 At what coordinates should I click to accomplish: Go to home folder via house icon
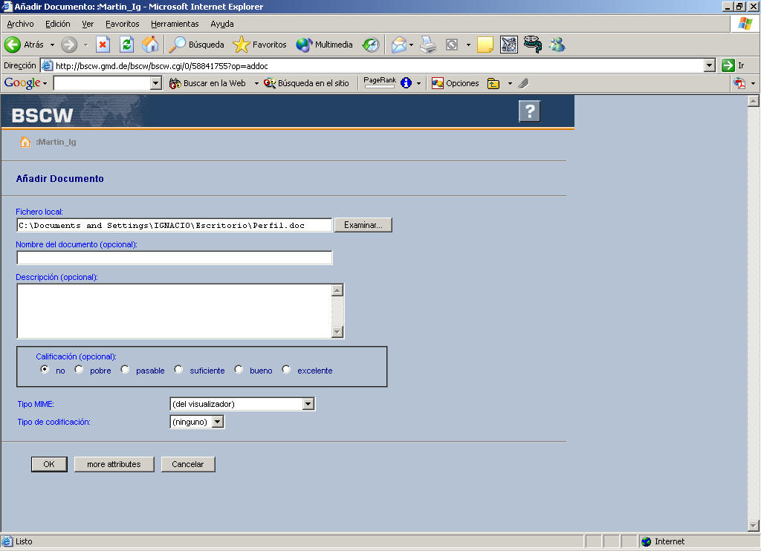[x=25, y=142]
